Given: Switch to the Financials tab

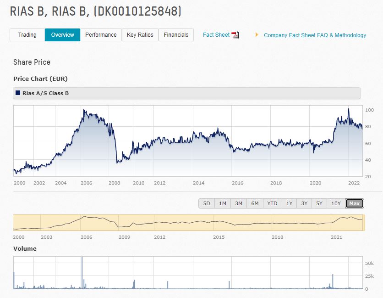Looking at the screenshot, I should coord(176,34).
